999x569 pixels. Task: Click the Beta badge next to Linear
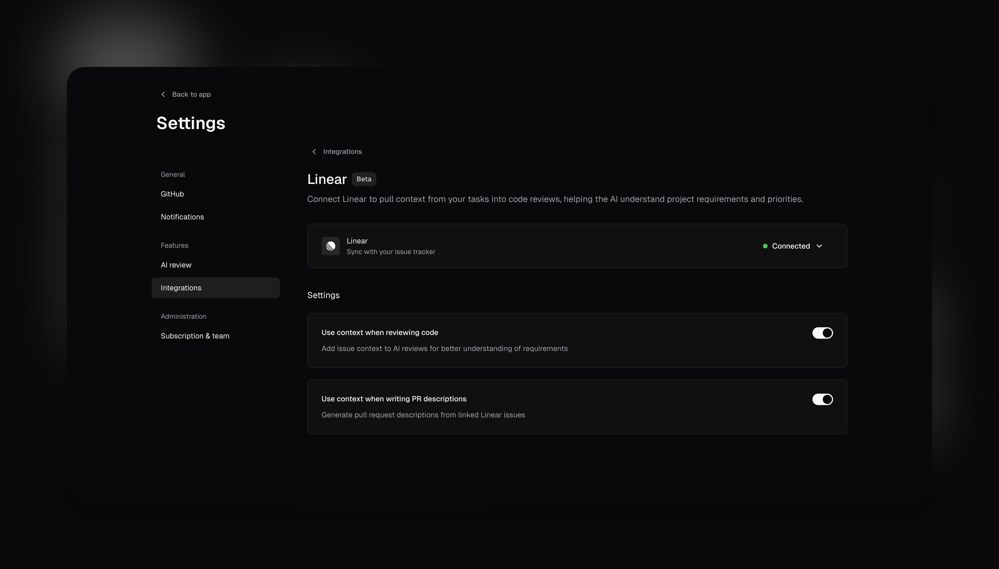tap(363, 179)
